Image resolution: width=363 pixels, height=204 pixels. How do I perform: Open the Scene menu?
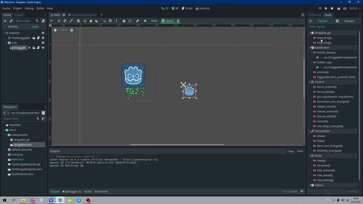6,8
